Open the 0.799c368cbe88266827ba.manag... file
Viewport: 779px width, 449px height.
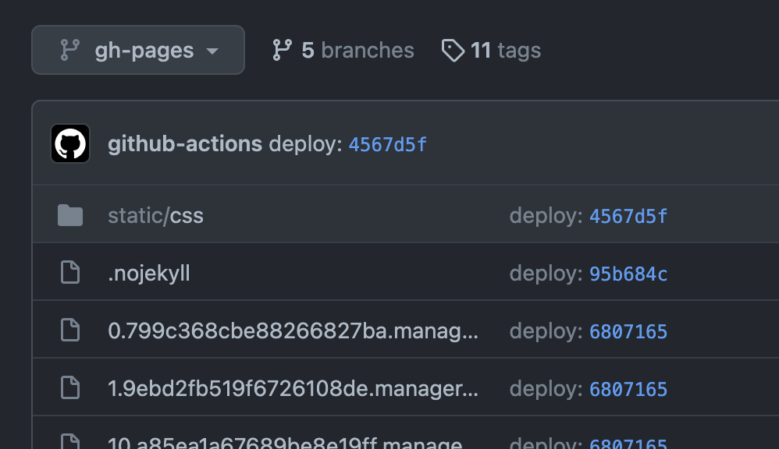(293, 331)
